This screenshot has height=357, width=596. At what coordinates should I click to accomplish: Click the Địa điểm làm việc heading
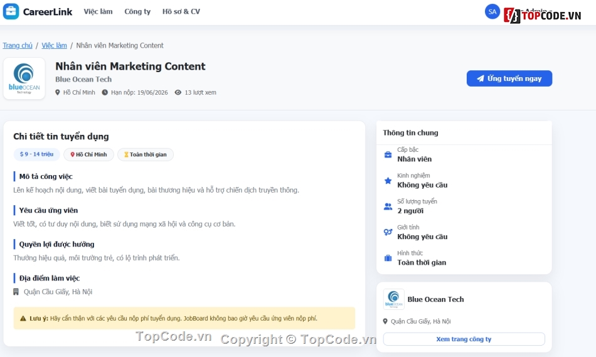point(50,278)
